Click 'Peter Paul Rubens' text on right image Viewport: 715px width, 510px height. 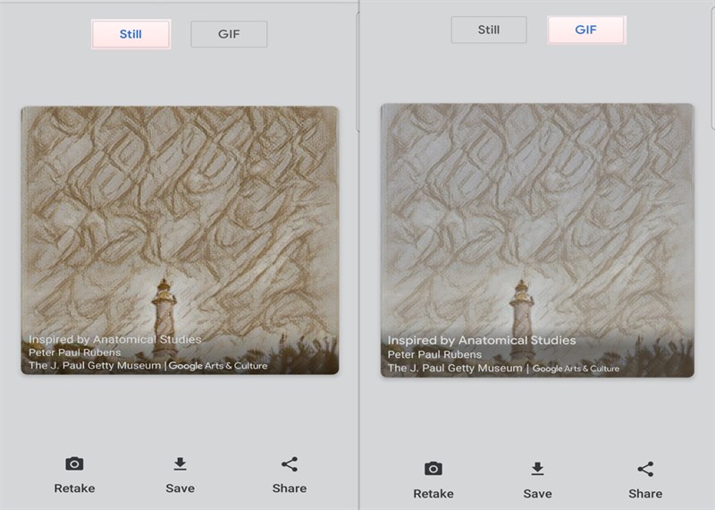434,354
